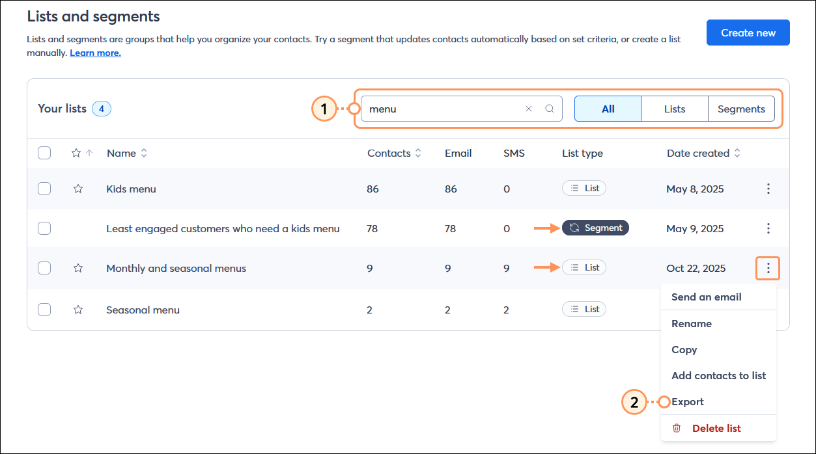This screenshot has height=454, width=816.
Task: Check the Kids menu row checkbox
Action: 44,189
